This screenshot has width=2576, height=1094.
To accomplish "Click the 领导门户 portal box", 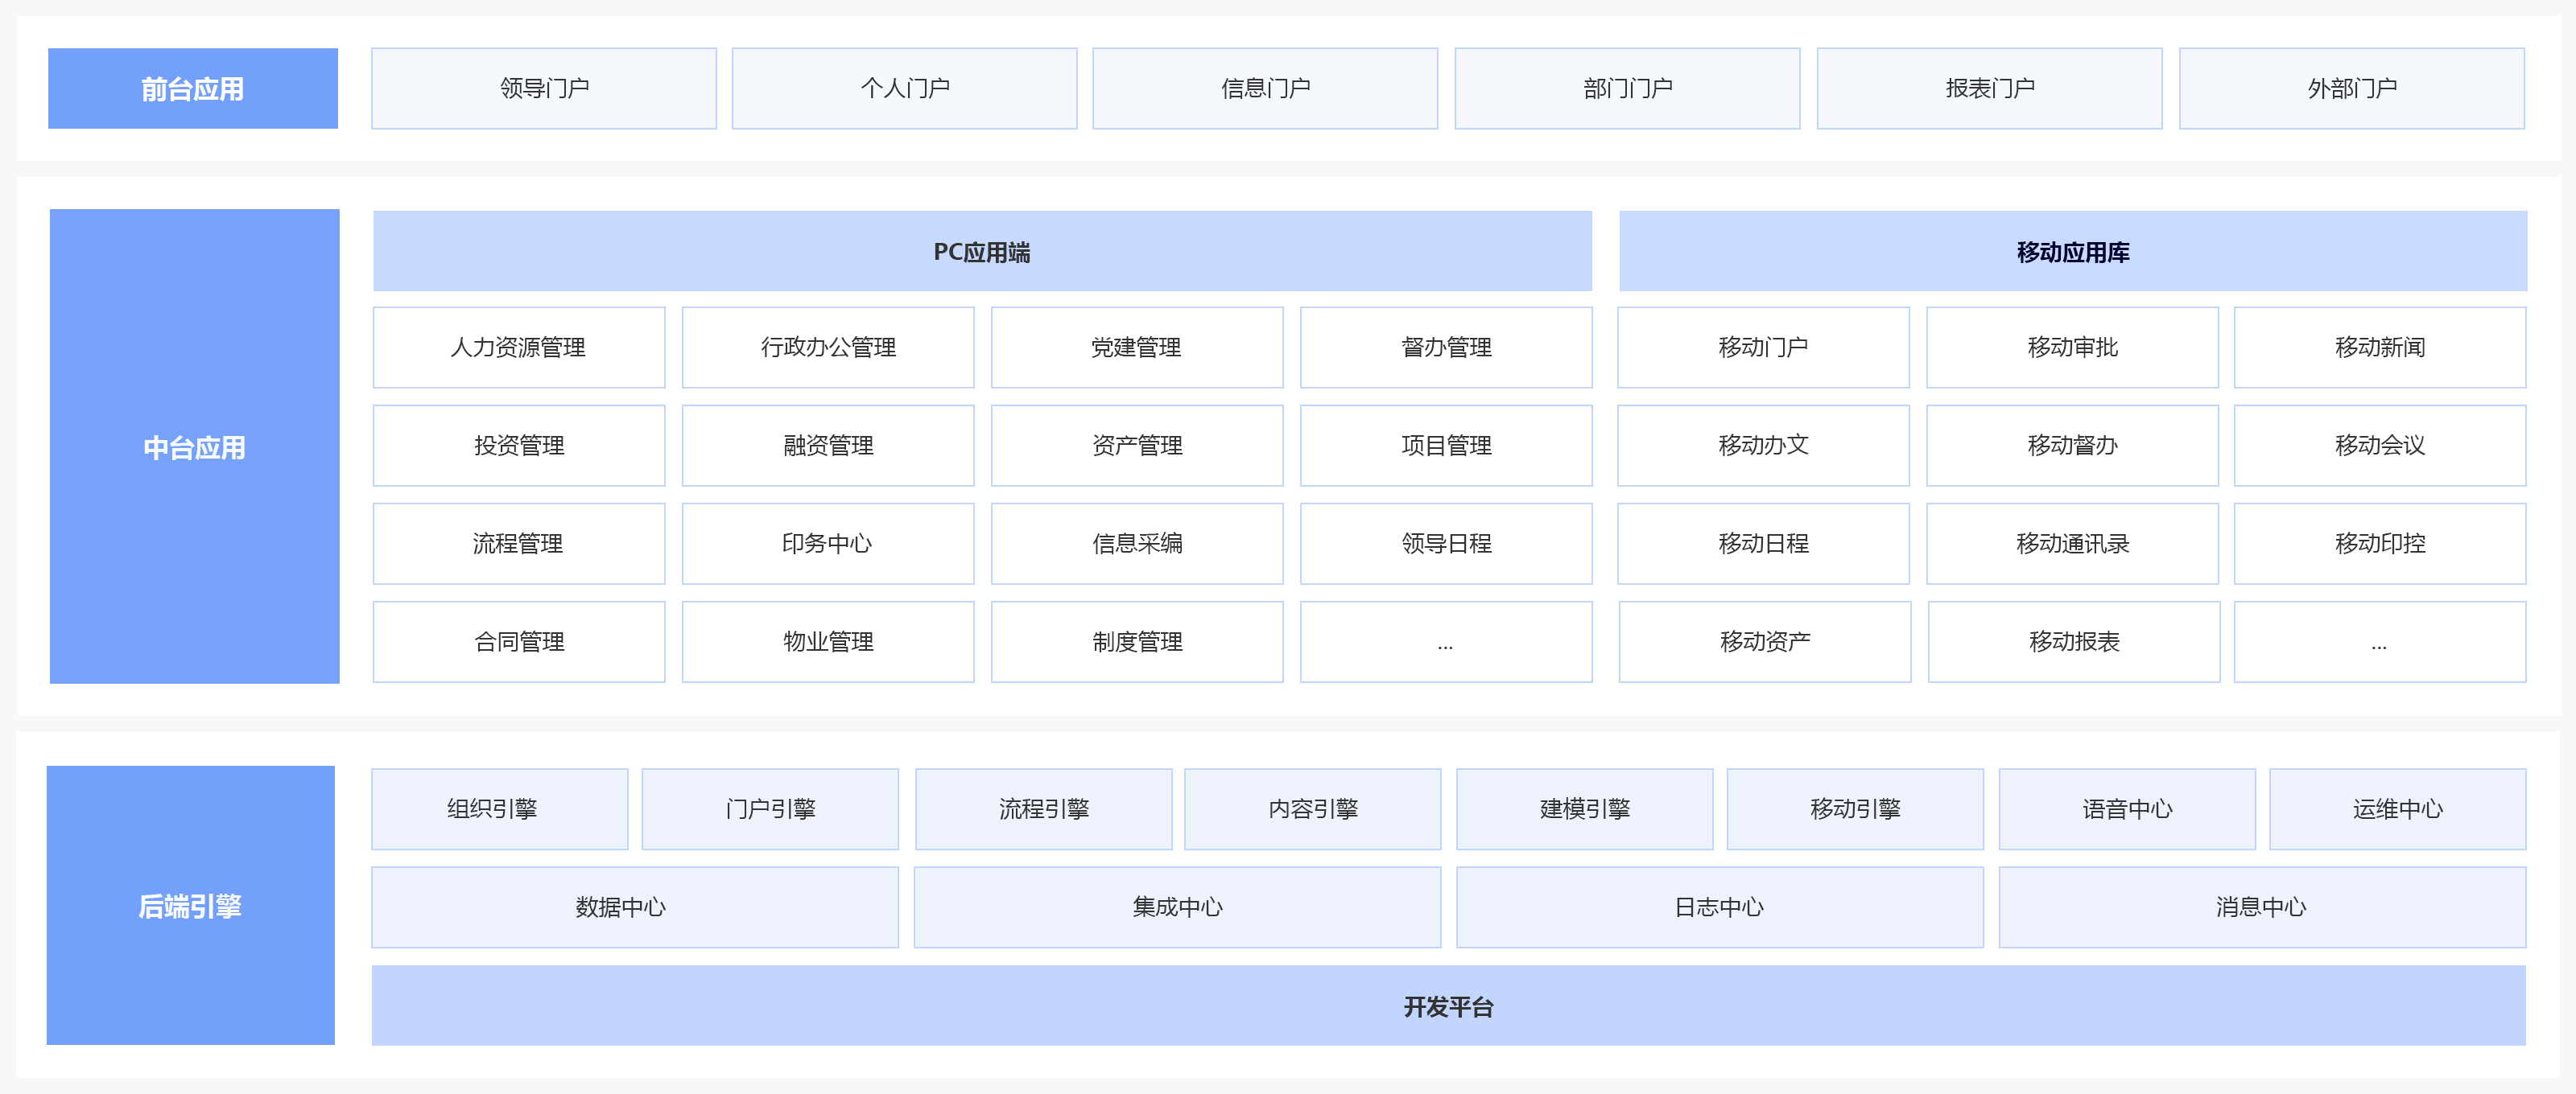I will (x=544, y=88).
